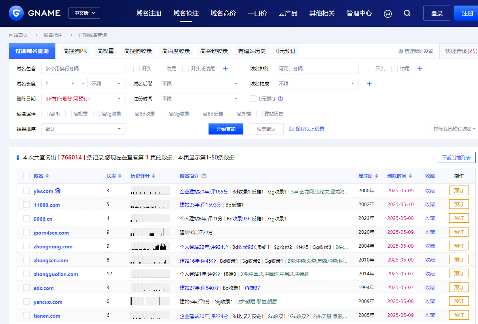
Task: Click the 登录 button
Action: 437,13
